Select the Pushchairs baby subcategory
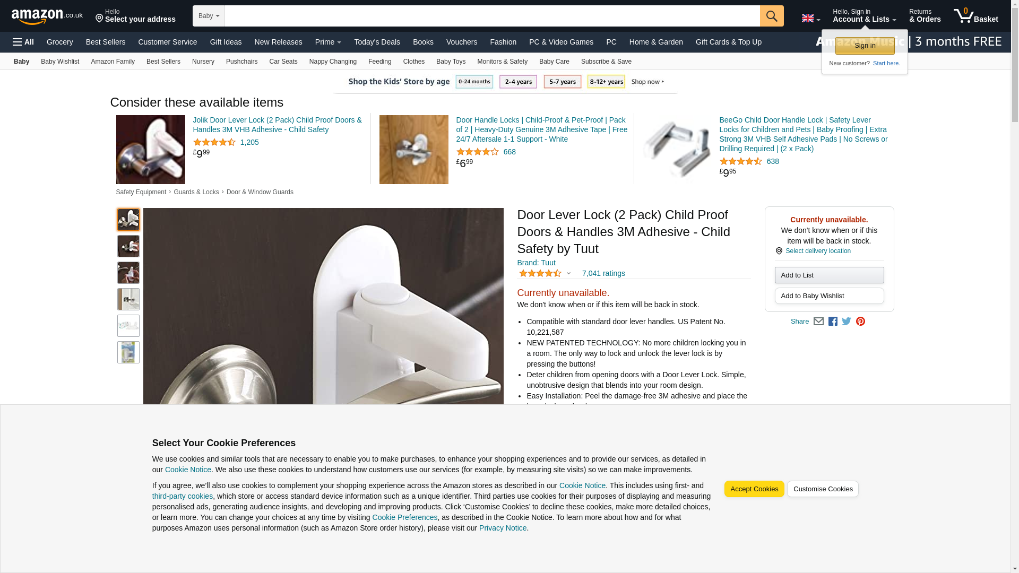1019x573 pixels. (x=241, y=62)
